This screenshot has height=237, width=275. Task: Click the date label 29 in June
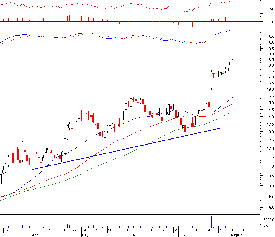coord(176,230)
